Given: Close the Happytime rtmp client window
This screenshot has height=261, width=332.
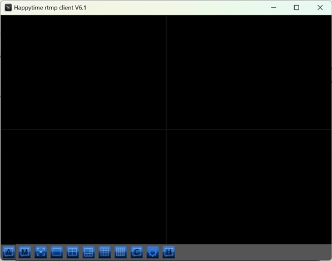Looking at the screenshot, I should click(320, 8).
